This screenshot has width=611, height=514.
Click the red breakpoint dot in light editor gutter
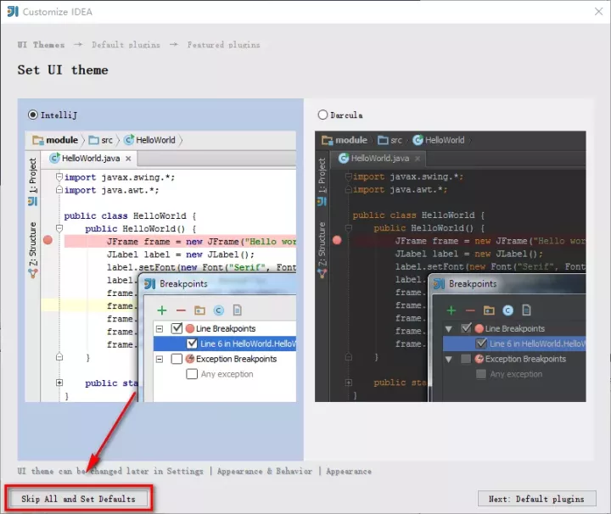48,241
